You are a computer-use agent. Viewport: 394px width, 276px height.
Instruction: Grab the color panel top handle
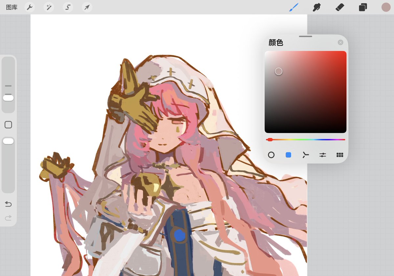tap(306, 36)
